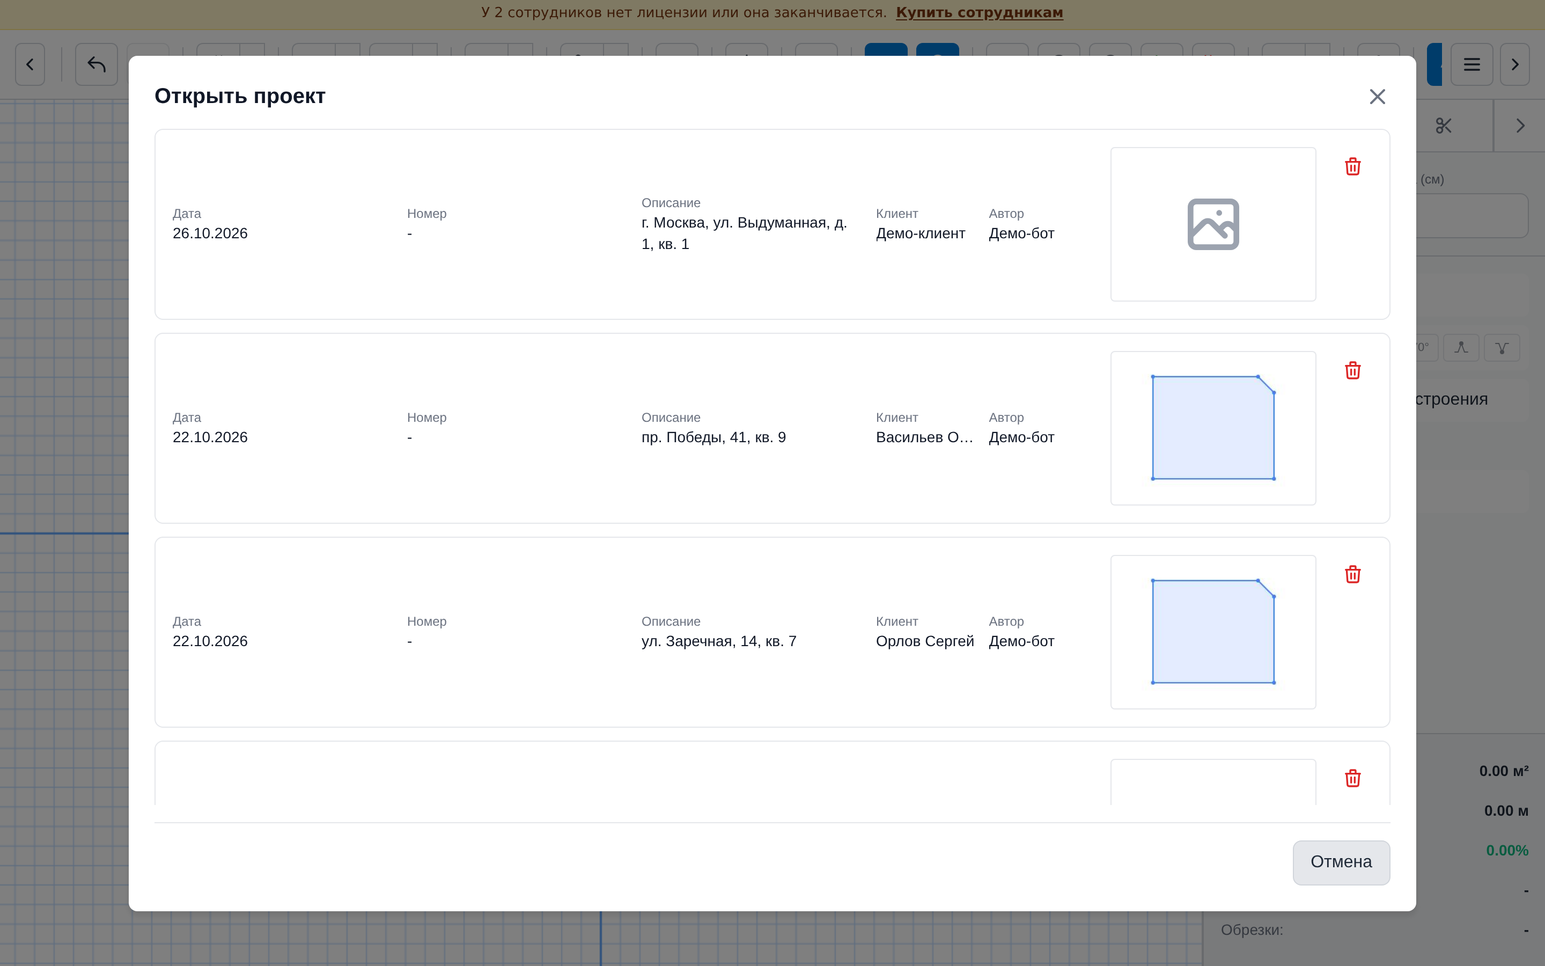This screenshot has width=1545, height=966.
Task: Click the Отмена button
Action: 1341,862
